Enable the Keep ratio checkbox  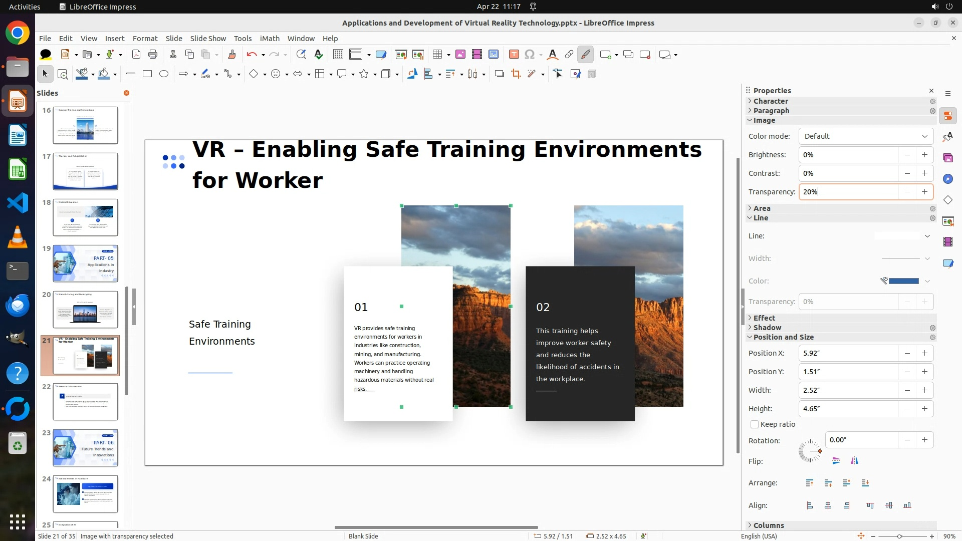755,424
